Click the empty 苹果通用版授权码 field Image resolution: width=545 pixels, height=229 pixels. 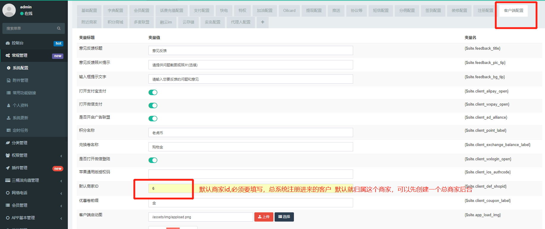coord(251,174)
